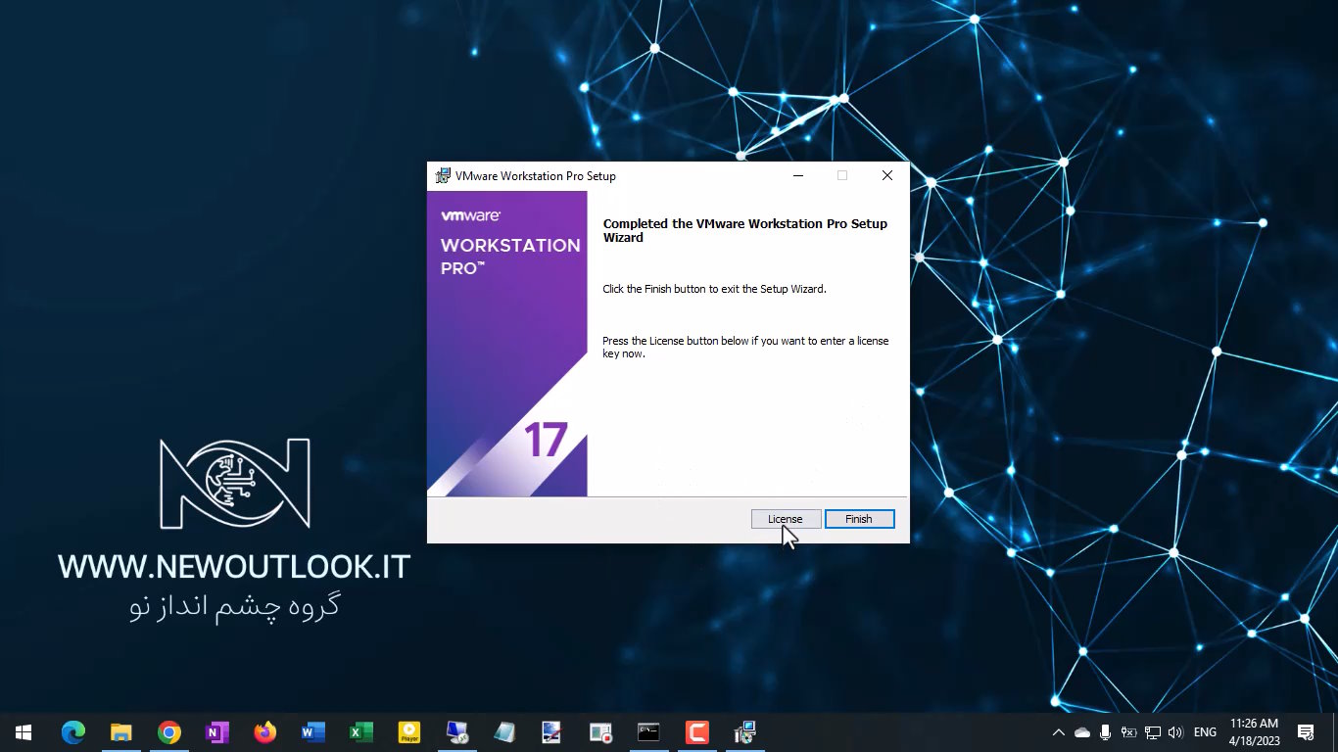The height and width of the screenshot is (752, 1338).
Task: Open battery power status tray icon
Action: coord(1129,732)
